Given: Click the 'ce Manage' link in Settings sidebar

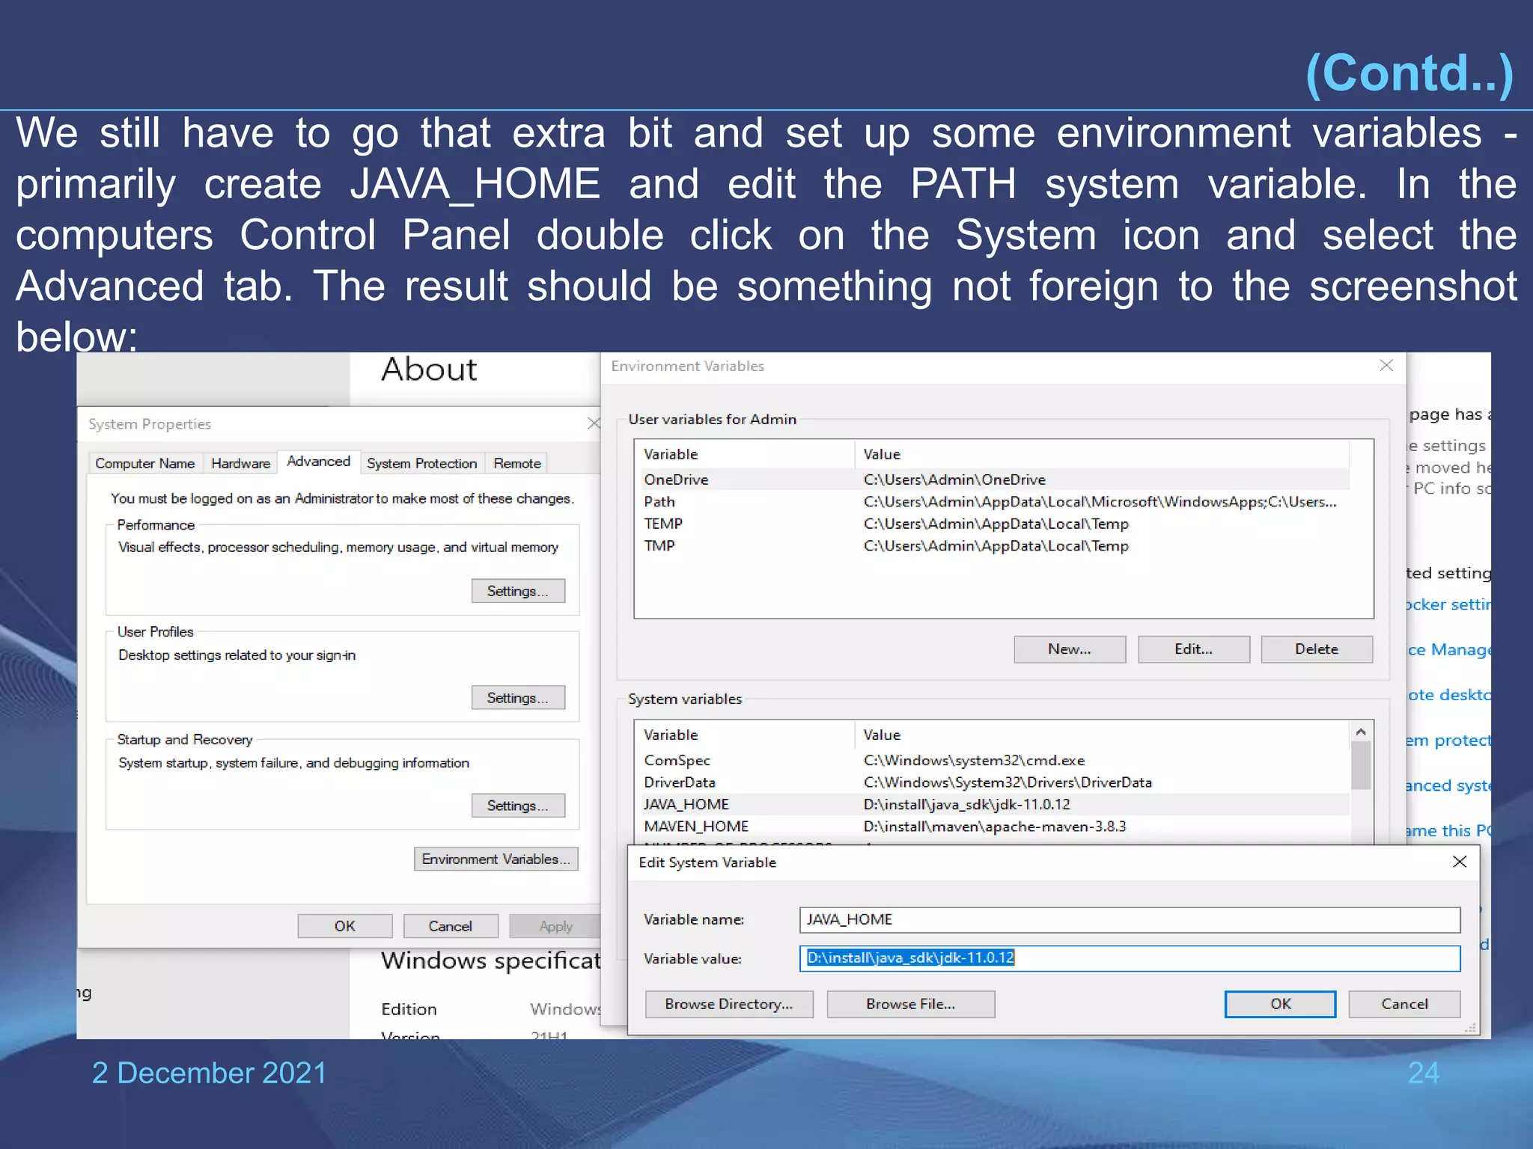Looking at the screenshot, I should pos(1448,649).
